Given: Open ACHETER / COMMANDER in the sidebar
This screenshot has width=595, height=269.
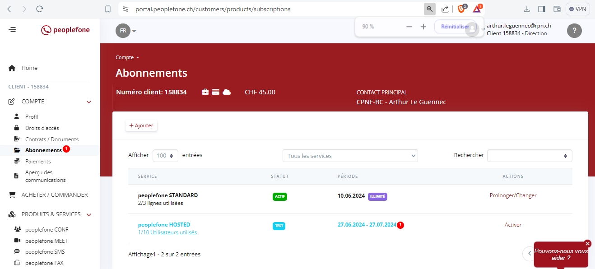Looking at the screenshot, I should 55,195.
